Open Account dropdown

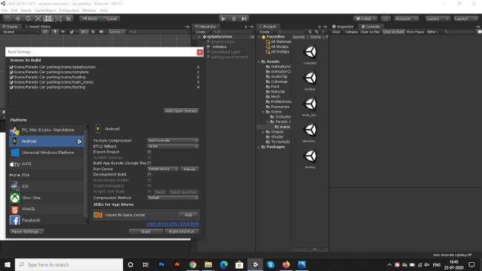point(406,19)
